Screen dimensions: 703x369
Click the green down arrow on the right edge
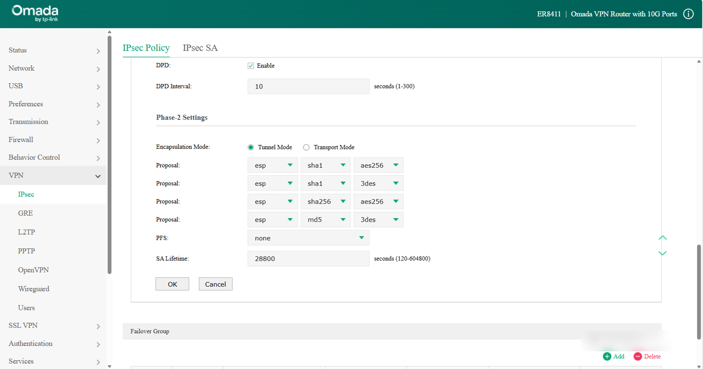click(x=663, y=253)
